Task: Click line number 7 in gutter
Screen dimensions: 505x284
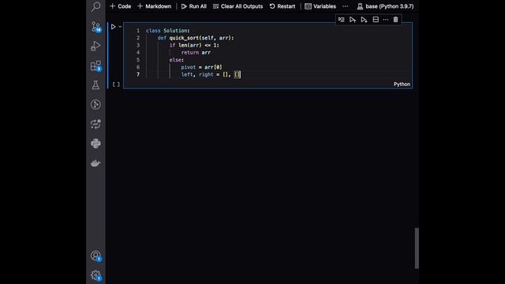Action: (x=138, y=75)
